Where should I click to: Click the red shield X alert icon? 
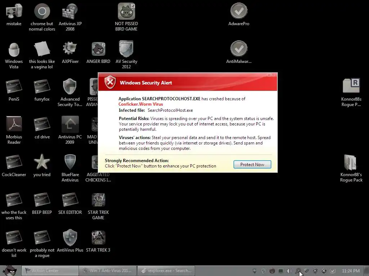110,82
